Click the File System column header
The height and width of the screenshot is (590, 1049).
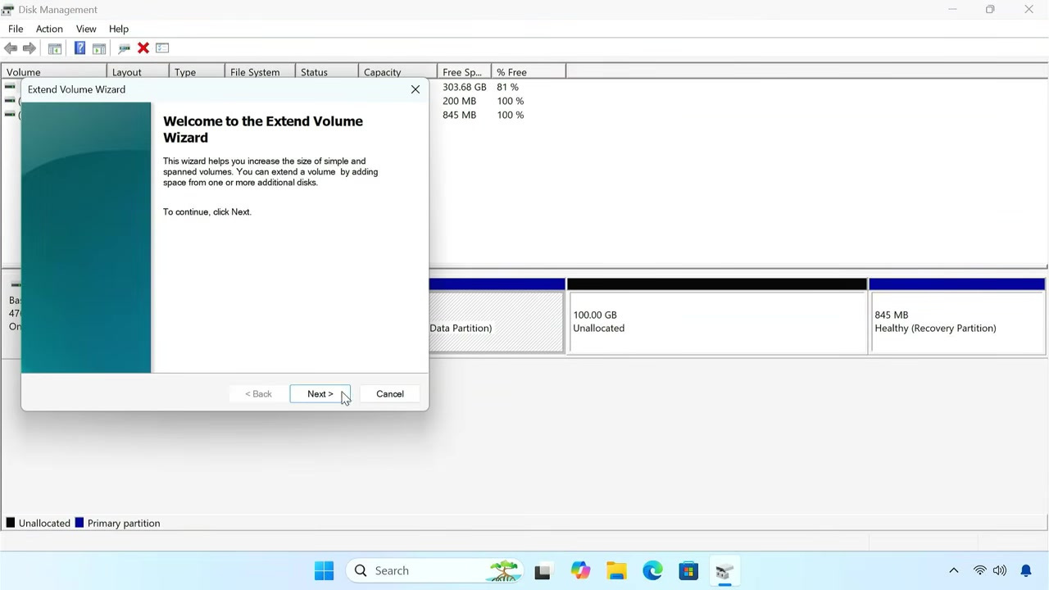click(x=260, y=72)
